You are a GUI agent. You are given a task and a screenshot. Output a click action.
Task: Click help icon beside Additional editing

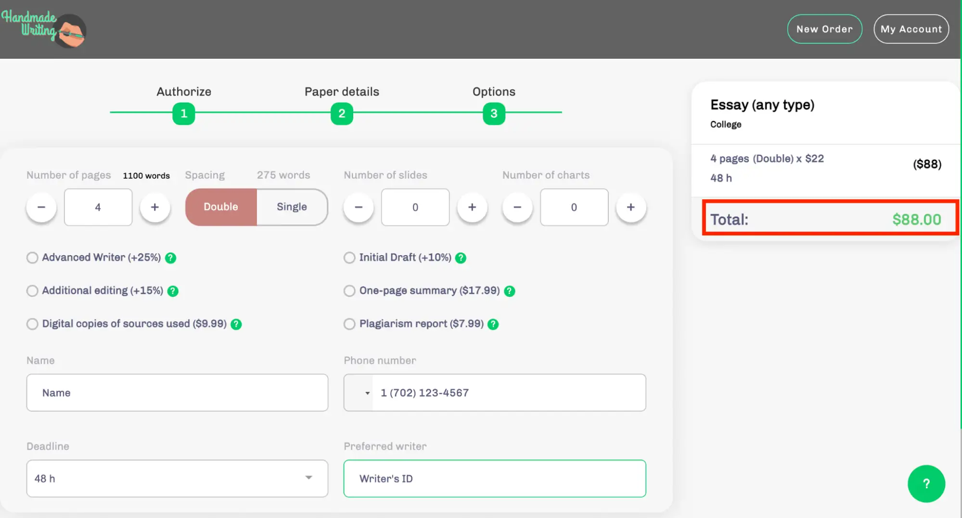pyautogui.click(x=173, y=291)
